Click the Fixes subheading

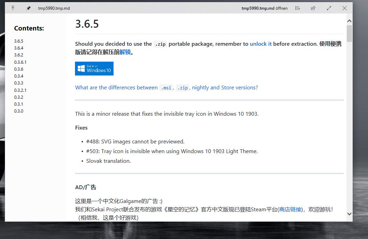[x=81, y=128]
